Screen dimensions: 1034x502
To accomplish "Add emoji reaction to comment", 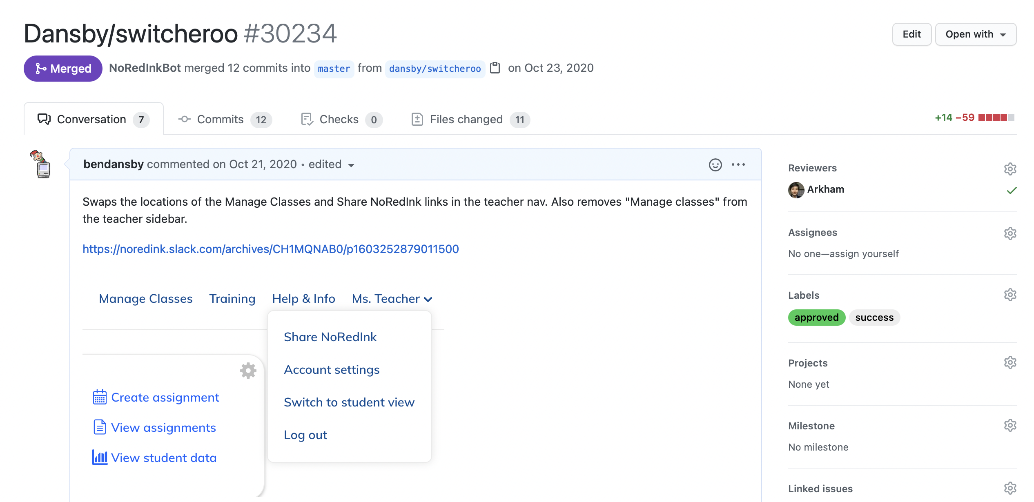I will click(x=715, y=164).
